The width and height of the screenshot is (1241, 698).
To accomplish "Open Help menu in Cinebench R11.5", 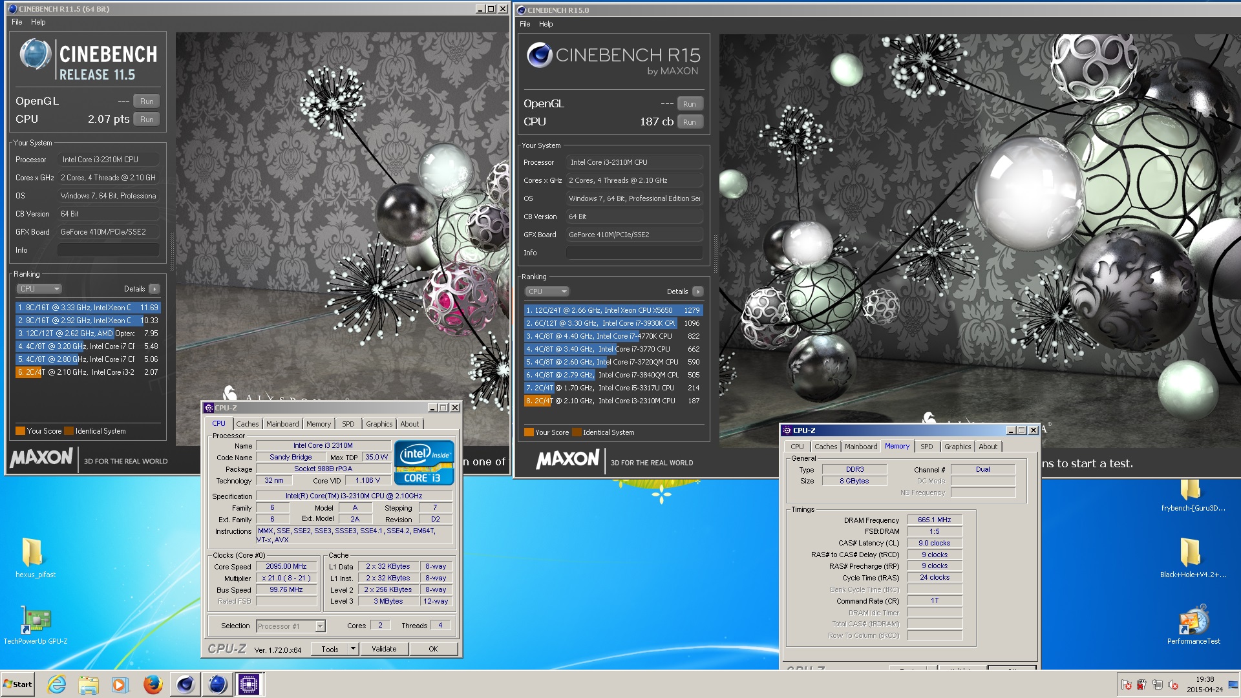I will pyautogui.click(x=38, y=22).
